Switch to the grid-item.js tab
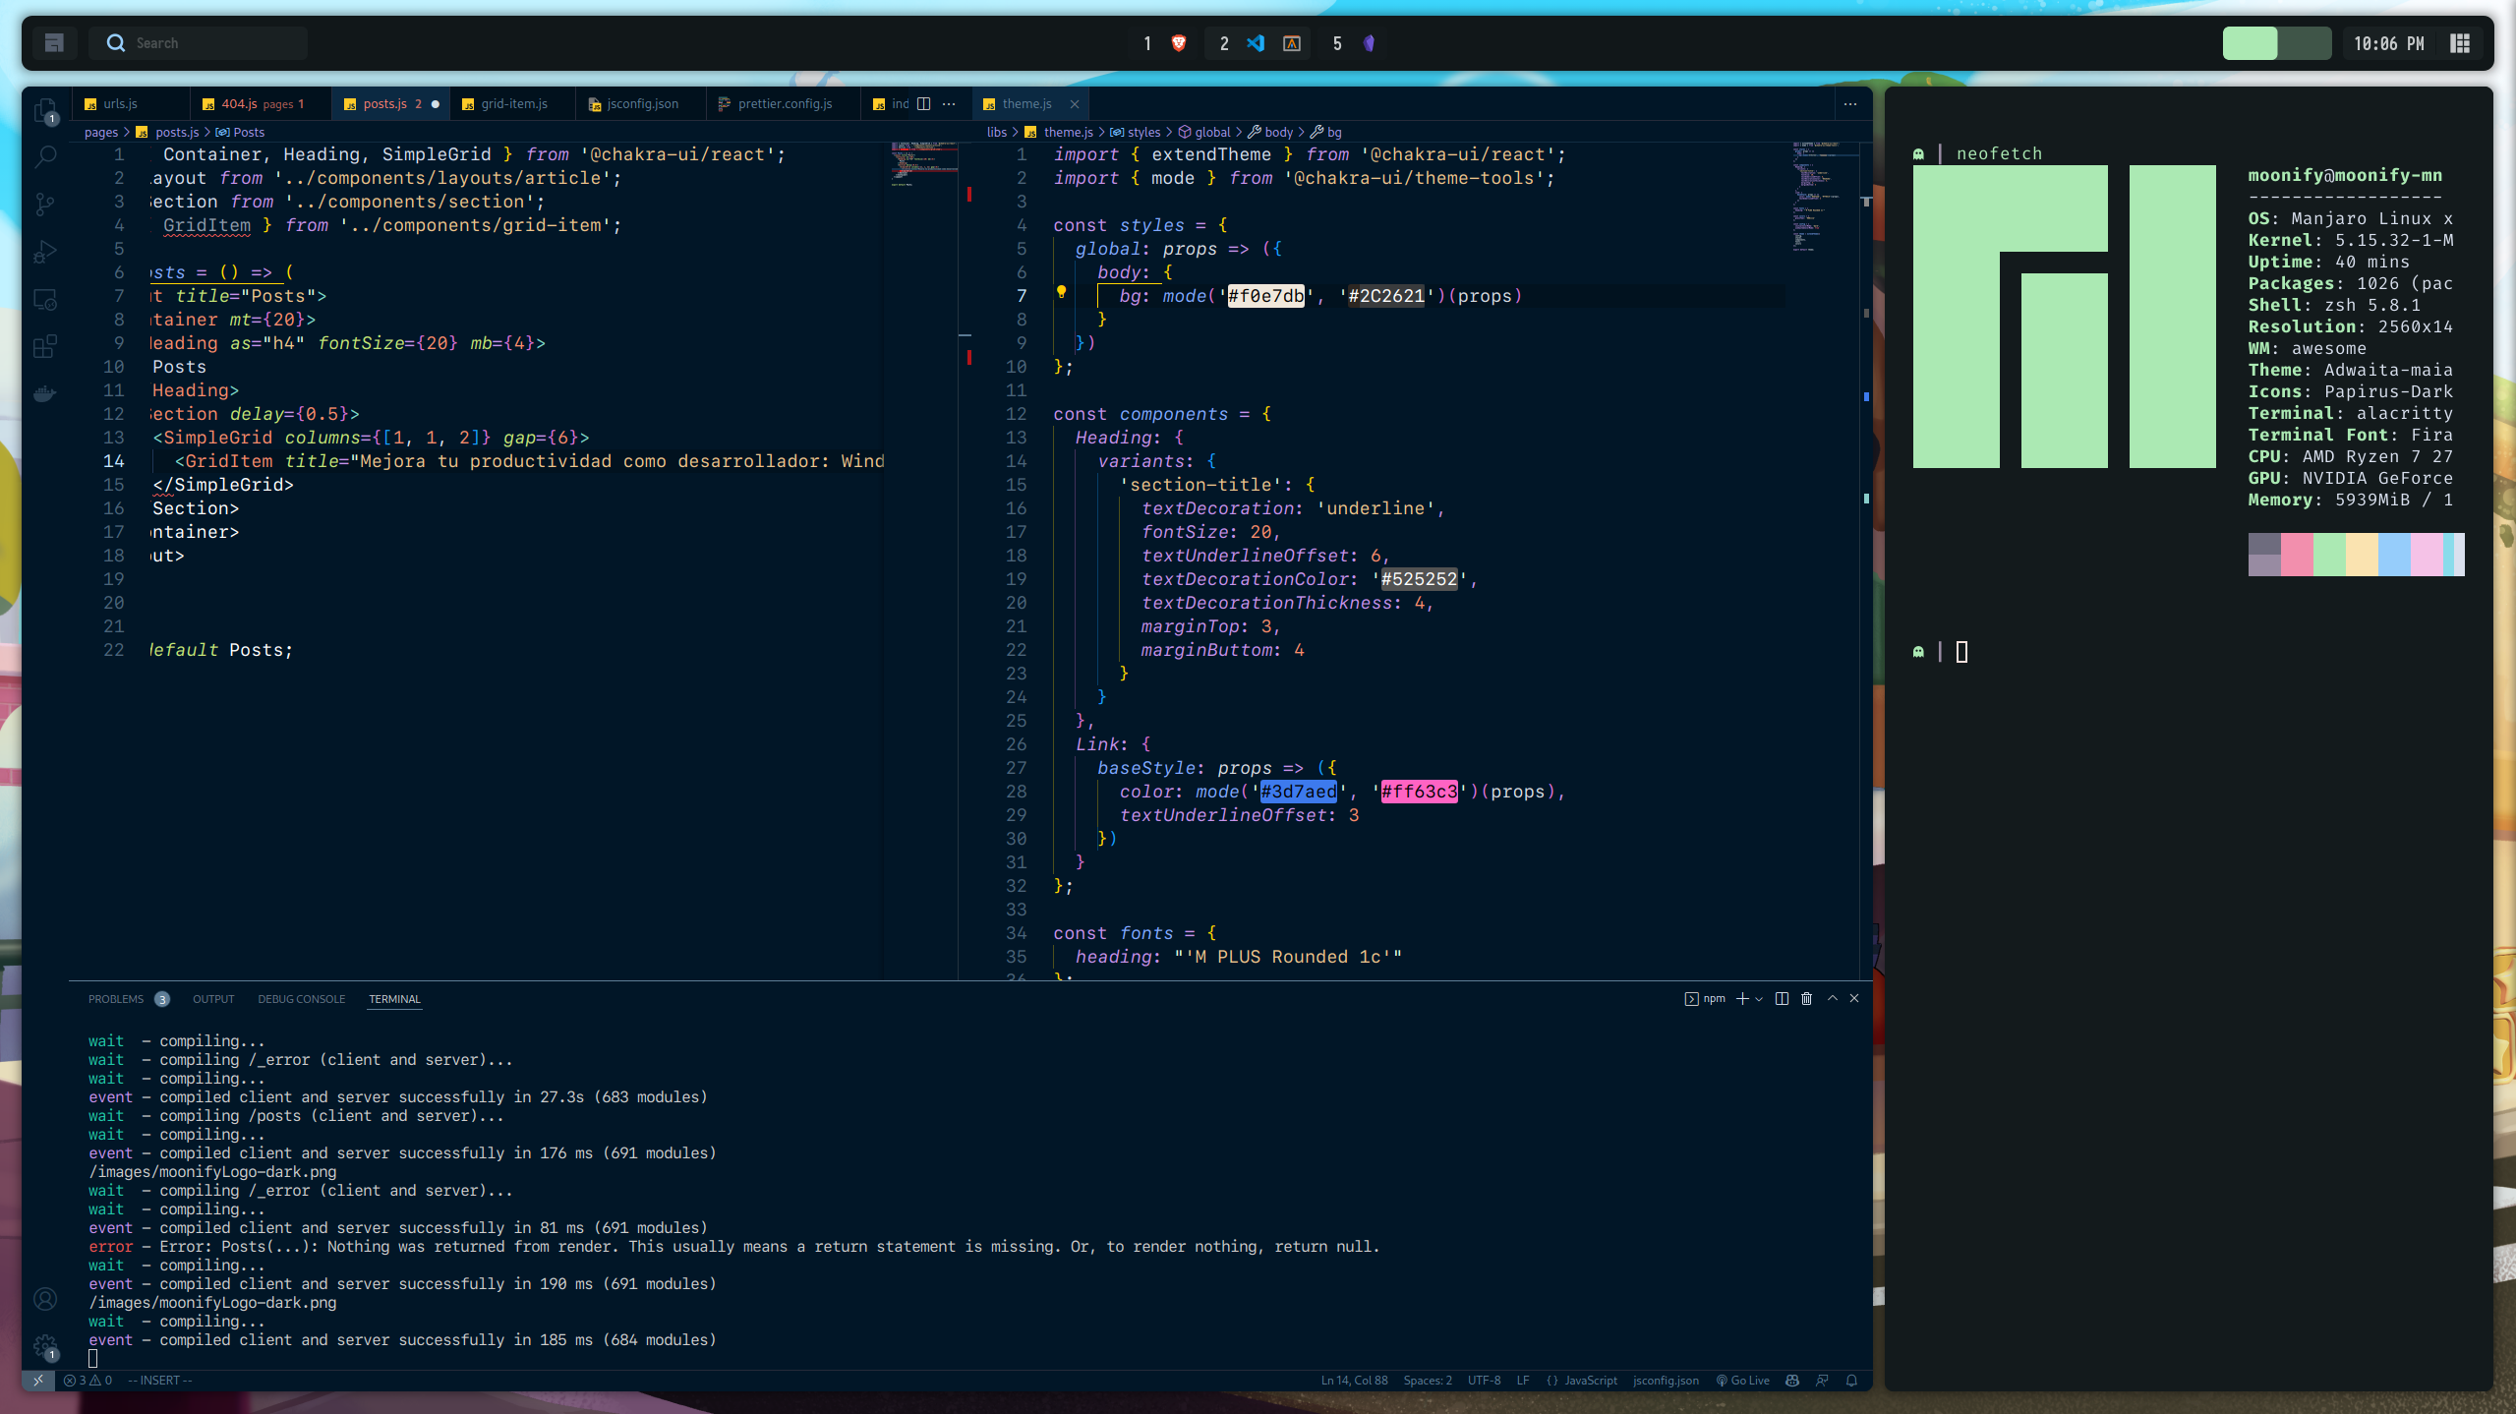Screen dimensions: 2516x1414 pos(513,103)
